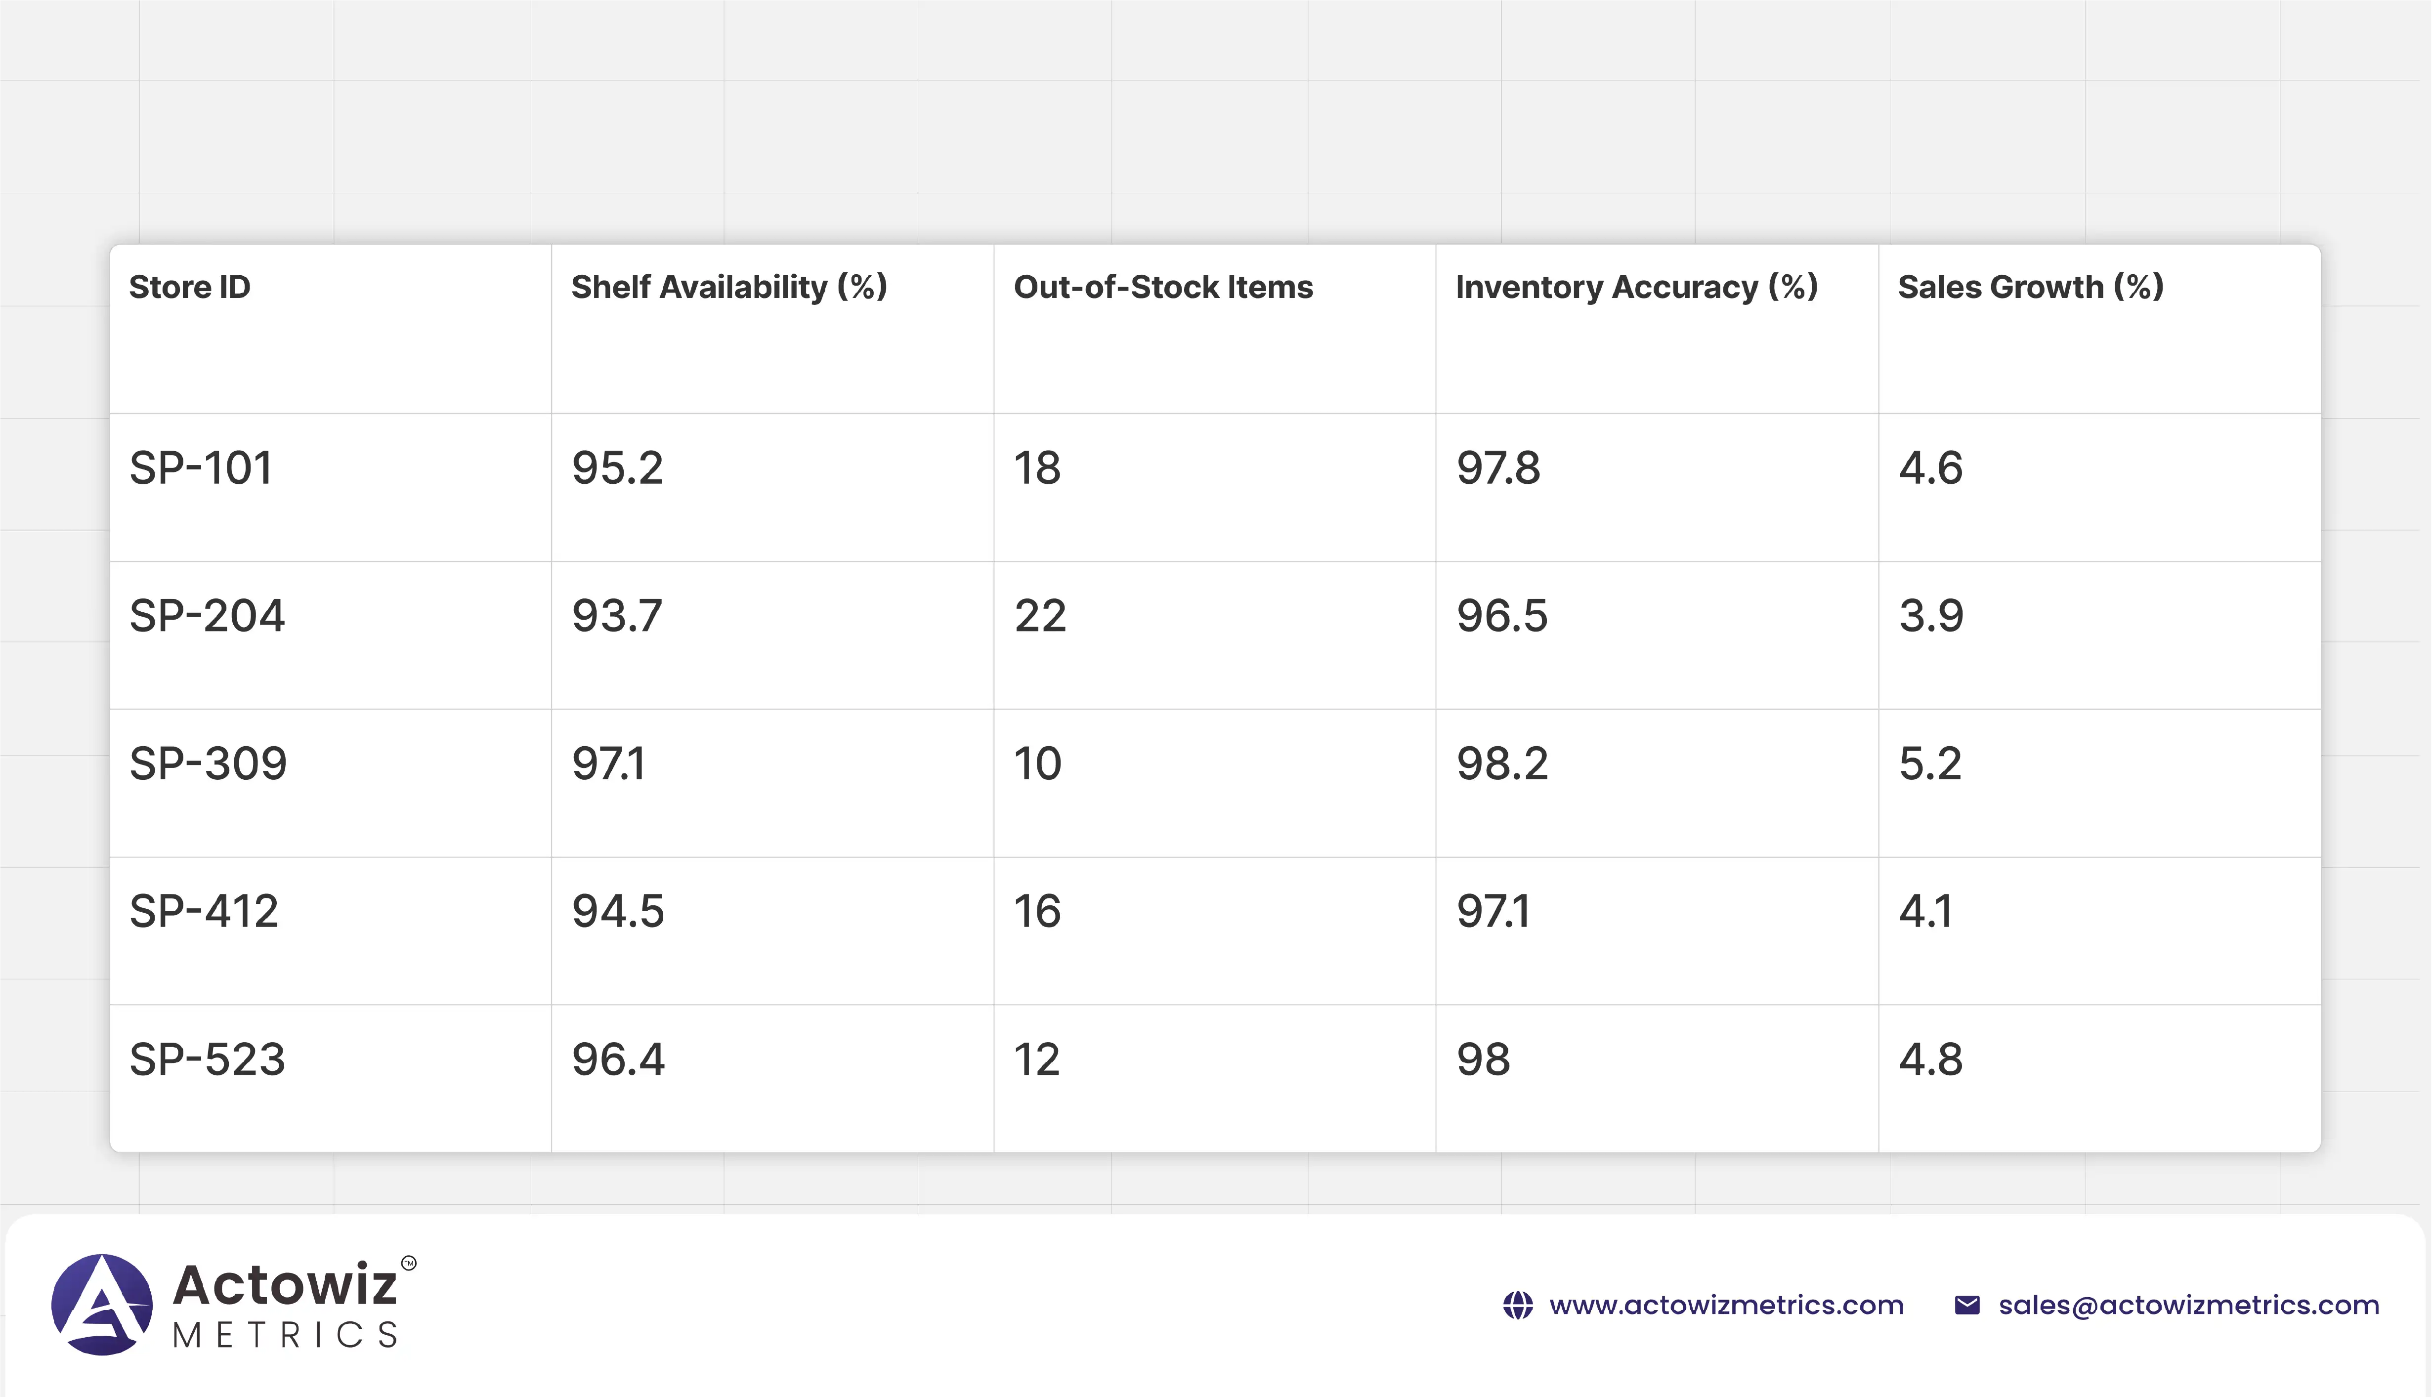
Task: Select the SP-523 store cell
Action: click(x=207, y=1059)
